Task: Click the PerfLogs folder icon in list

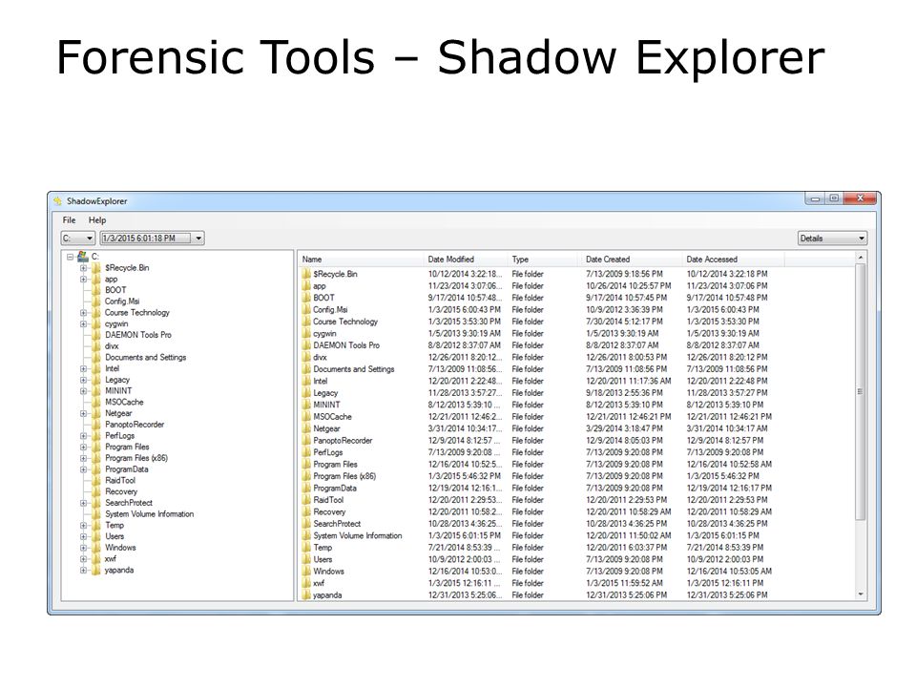Action: [x=306, y=452]
